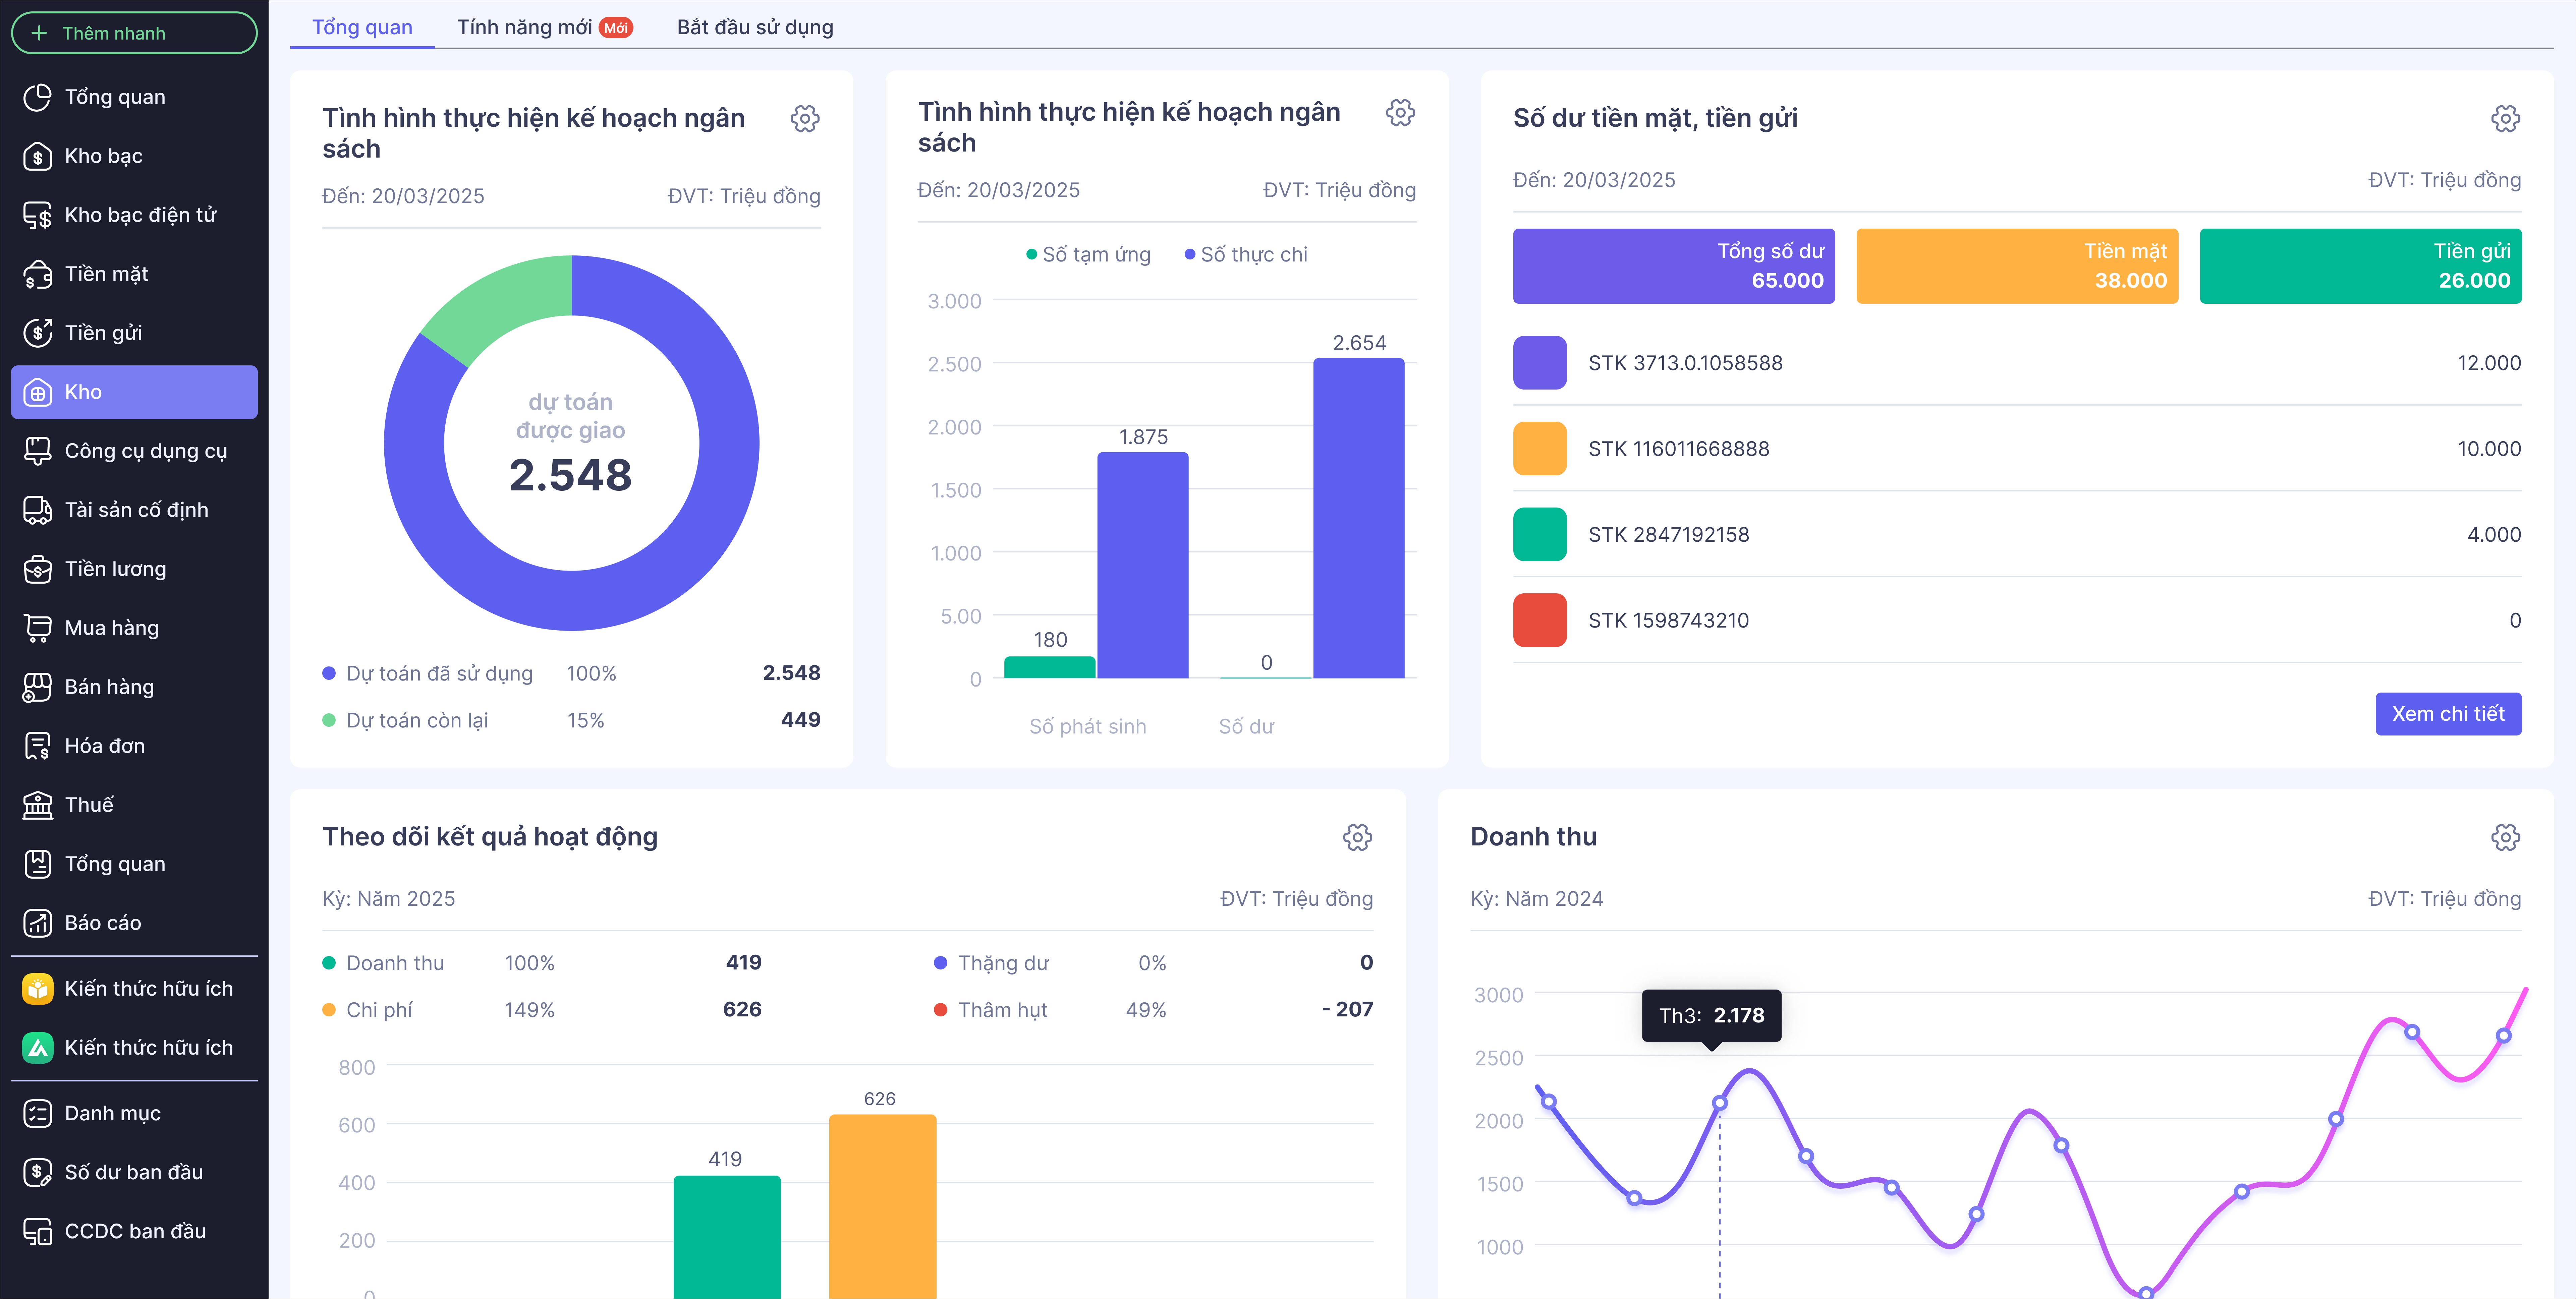
Task: Click the Thuế building icon
Action: [x=37, y=805]
